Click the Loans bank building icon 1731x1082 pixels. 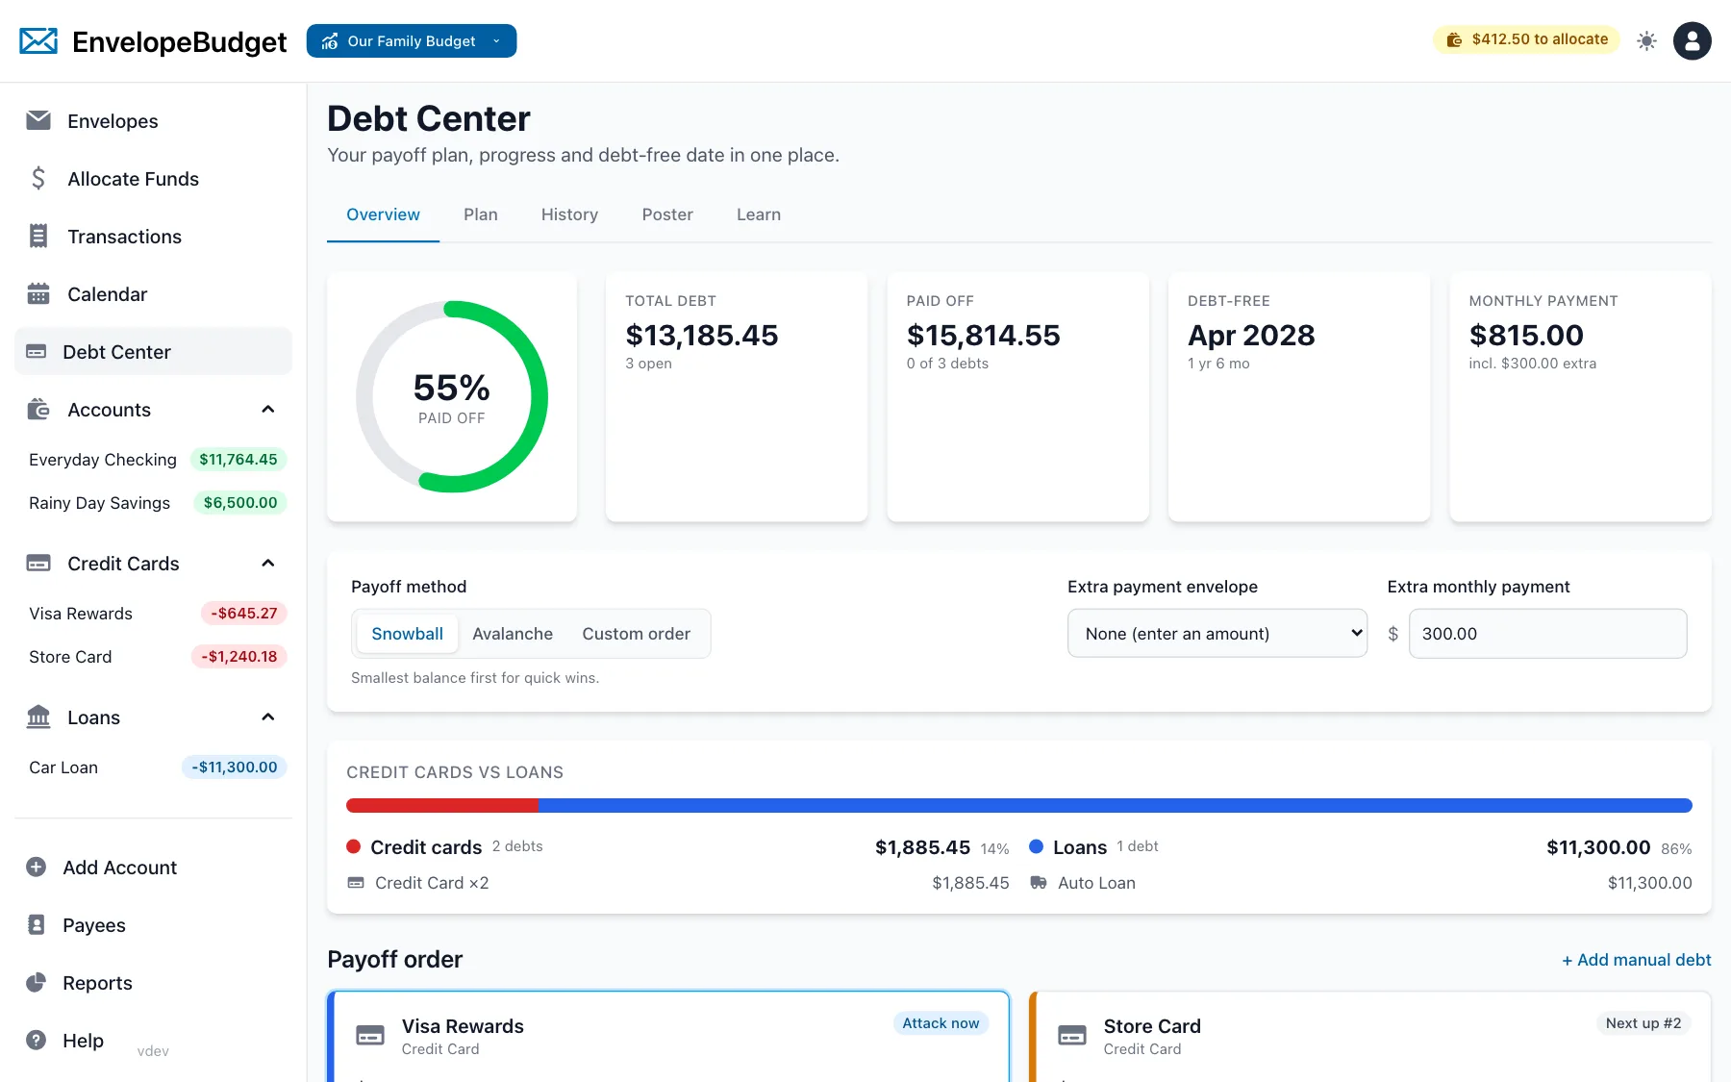pyautogui.click(x=38, y=717)
